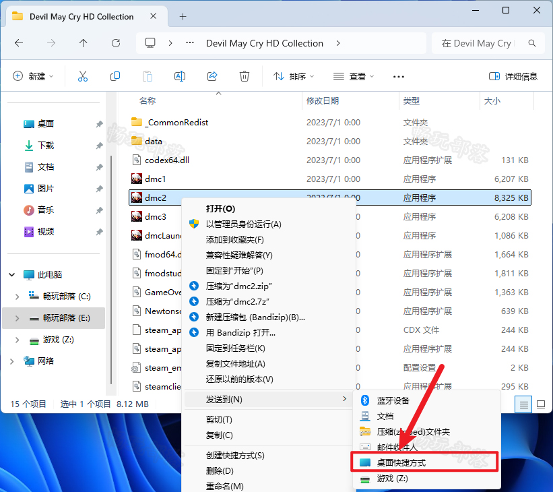Send to 游戏 (Z:) drive
This screenshot has height=492, width=553.
[x=428, y=479]
